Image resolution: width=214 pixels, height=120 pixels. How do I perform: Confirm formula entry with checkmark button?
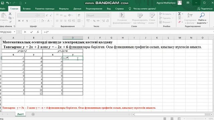click(31, 32)
